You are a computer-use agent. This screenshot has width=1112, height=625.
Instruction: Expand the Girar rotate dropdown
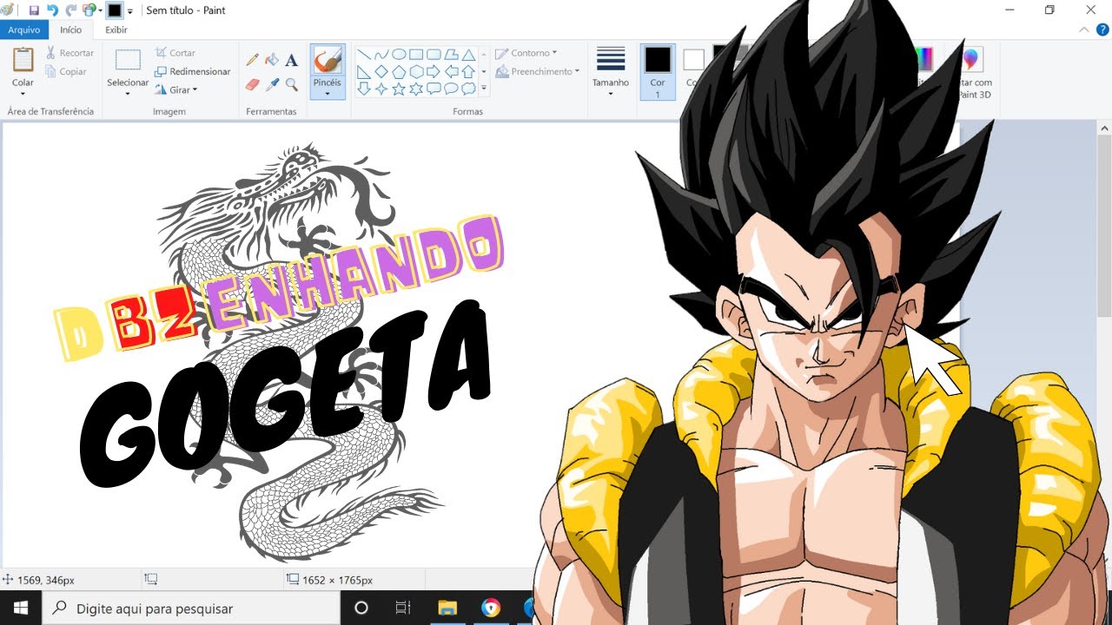(x=195, y=89)
